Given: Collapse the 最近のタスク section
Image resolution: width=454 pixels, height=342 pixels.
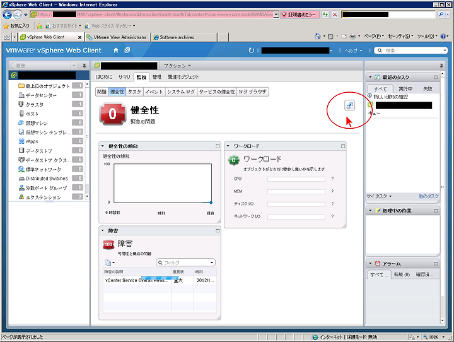Looking at the screenshot, I should [370, 78].
